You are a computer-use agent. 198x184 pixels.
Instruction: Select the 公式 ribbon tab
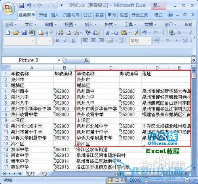(x=88, y=15)
